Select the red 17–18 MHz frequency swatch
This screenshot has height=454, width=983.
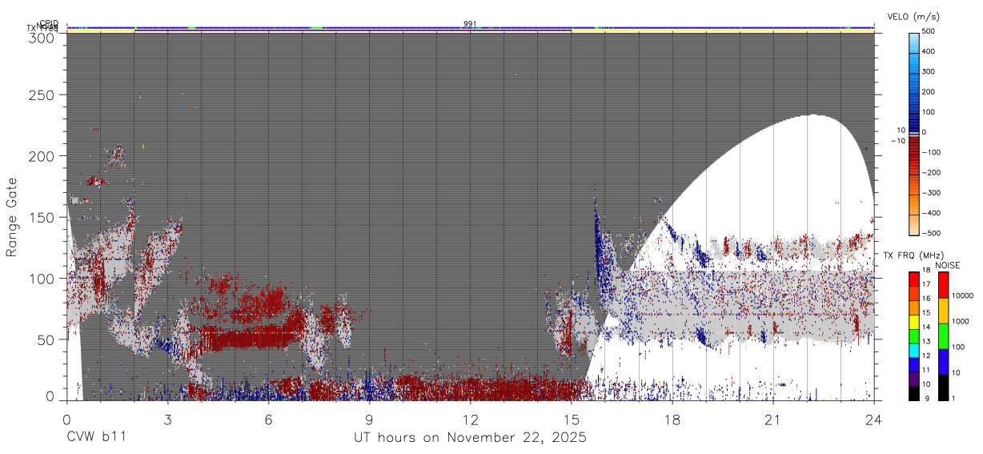coord(913,279)
